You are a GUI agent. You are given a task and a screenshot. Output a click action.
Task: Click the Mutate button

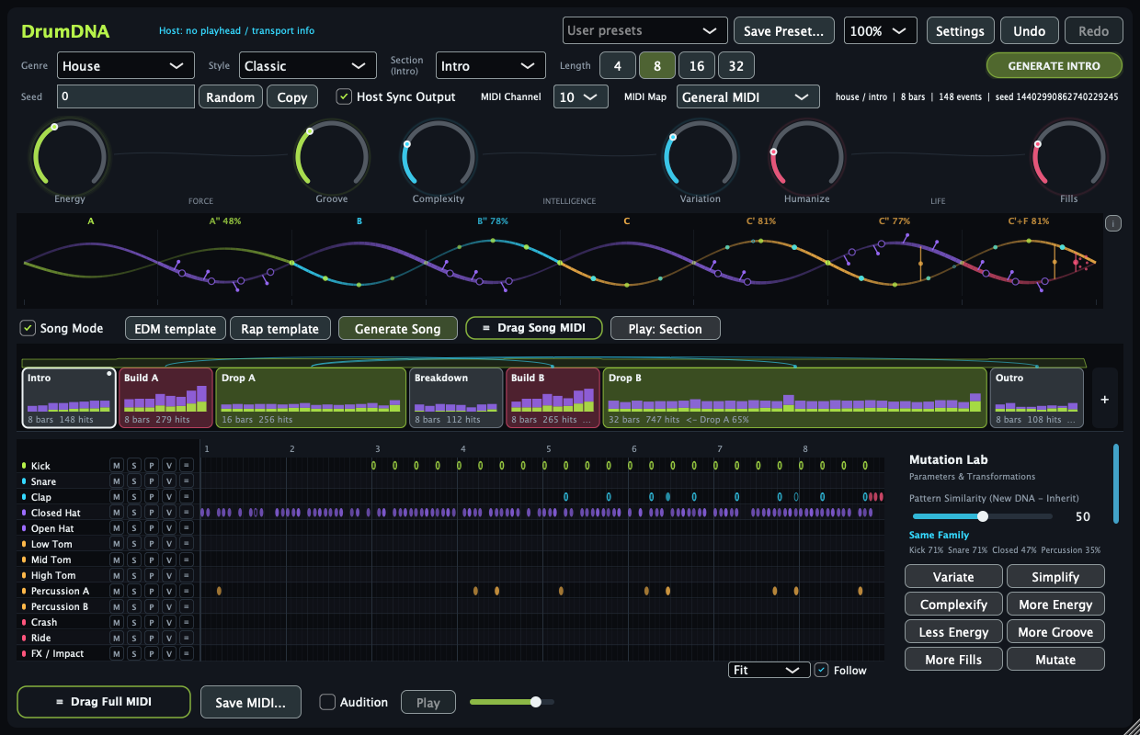[x=1055, y=659]
